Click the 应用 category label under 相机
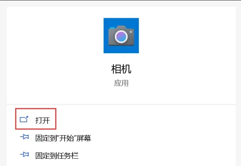 pyautogui.click(x=121, y=83)
